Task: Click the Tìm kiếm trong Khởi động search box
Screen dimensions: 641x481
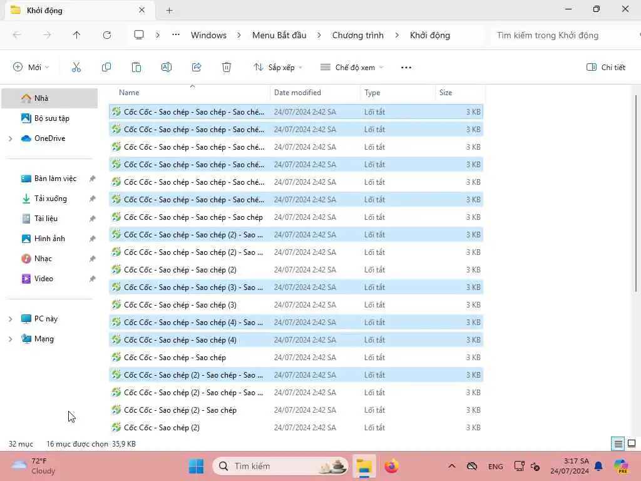Action: [562, 35]
